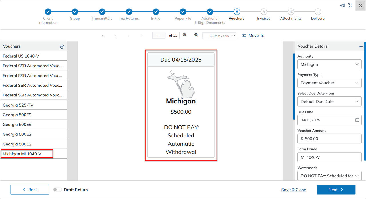Viewport: 366px width, 199px height.
Task: Click the announcements megaphone icon
Action: [x=342, y=5]
